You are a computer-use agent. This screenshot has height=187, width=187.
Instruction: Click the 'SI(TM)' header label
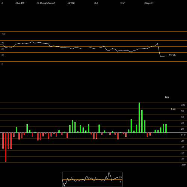click(71, 3)
